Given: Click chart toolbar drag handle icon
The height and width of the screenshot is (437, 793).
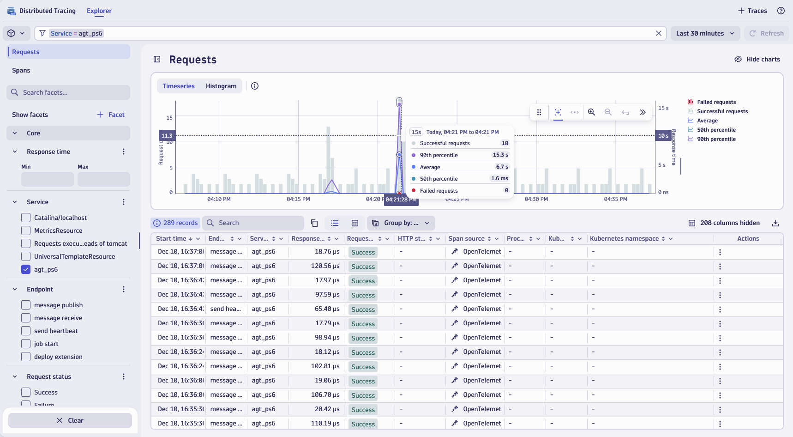Looking at the screenshot, I should click(539, 112).
